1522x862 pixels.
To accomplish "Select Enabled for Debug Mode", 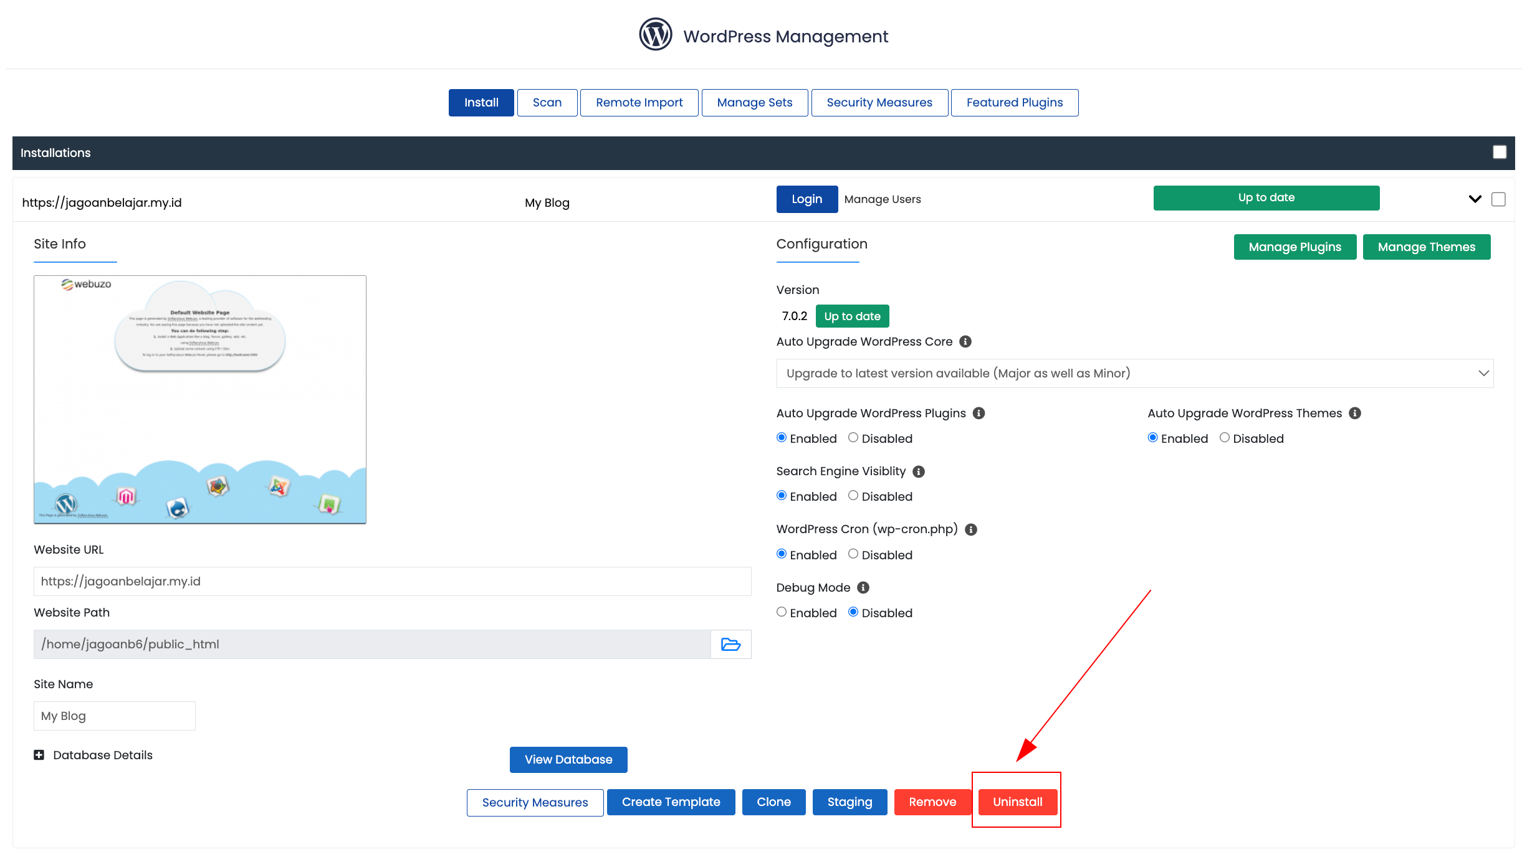I will point(782,612).
